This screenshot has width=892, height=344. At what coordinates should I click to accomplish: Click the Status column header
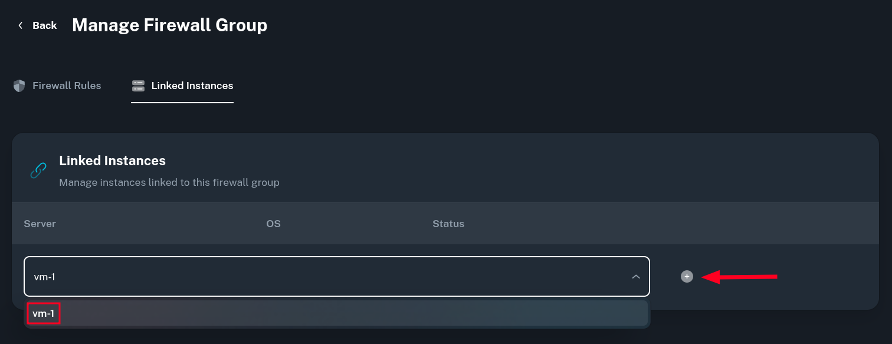448,224
